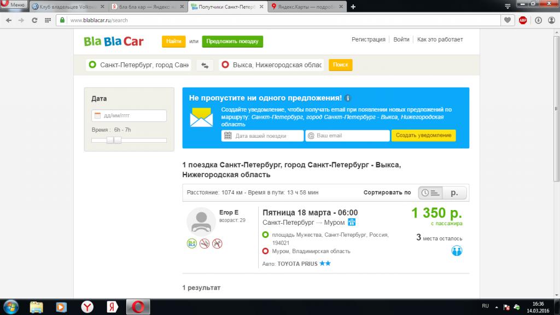Screen dimensions: 560x315
Task: Launch Windows Media Player from the taskbar
Action: [x=61, y=307]
